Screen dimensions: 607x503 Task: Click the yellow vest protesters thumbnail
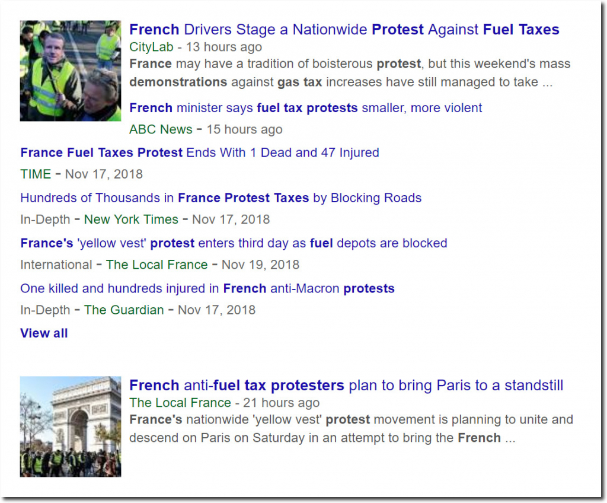tap(70, 71)
